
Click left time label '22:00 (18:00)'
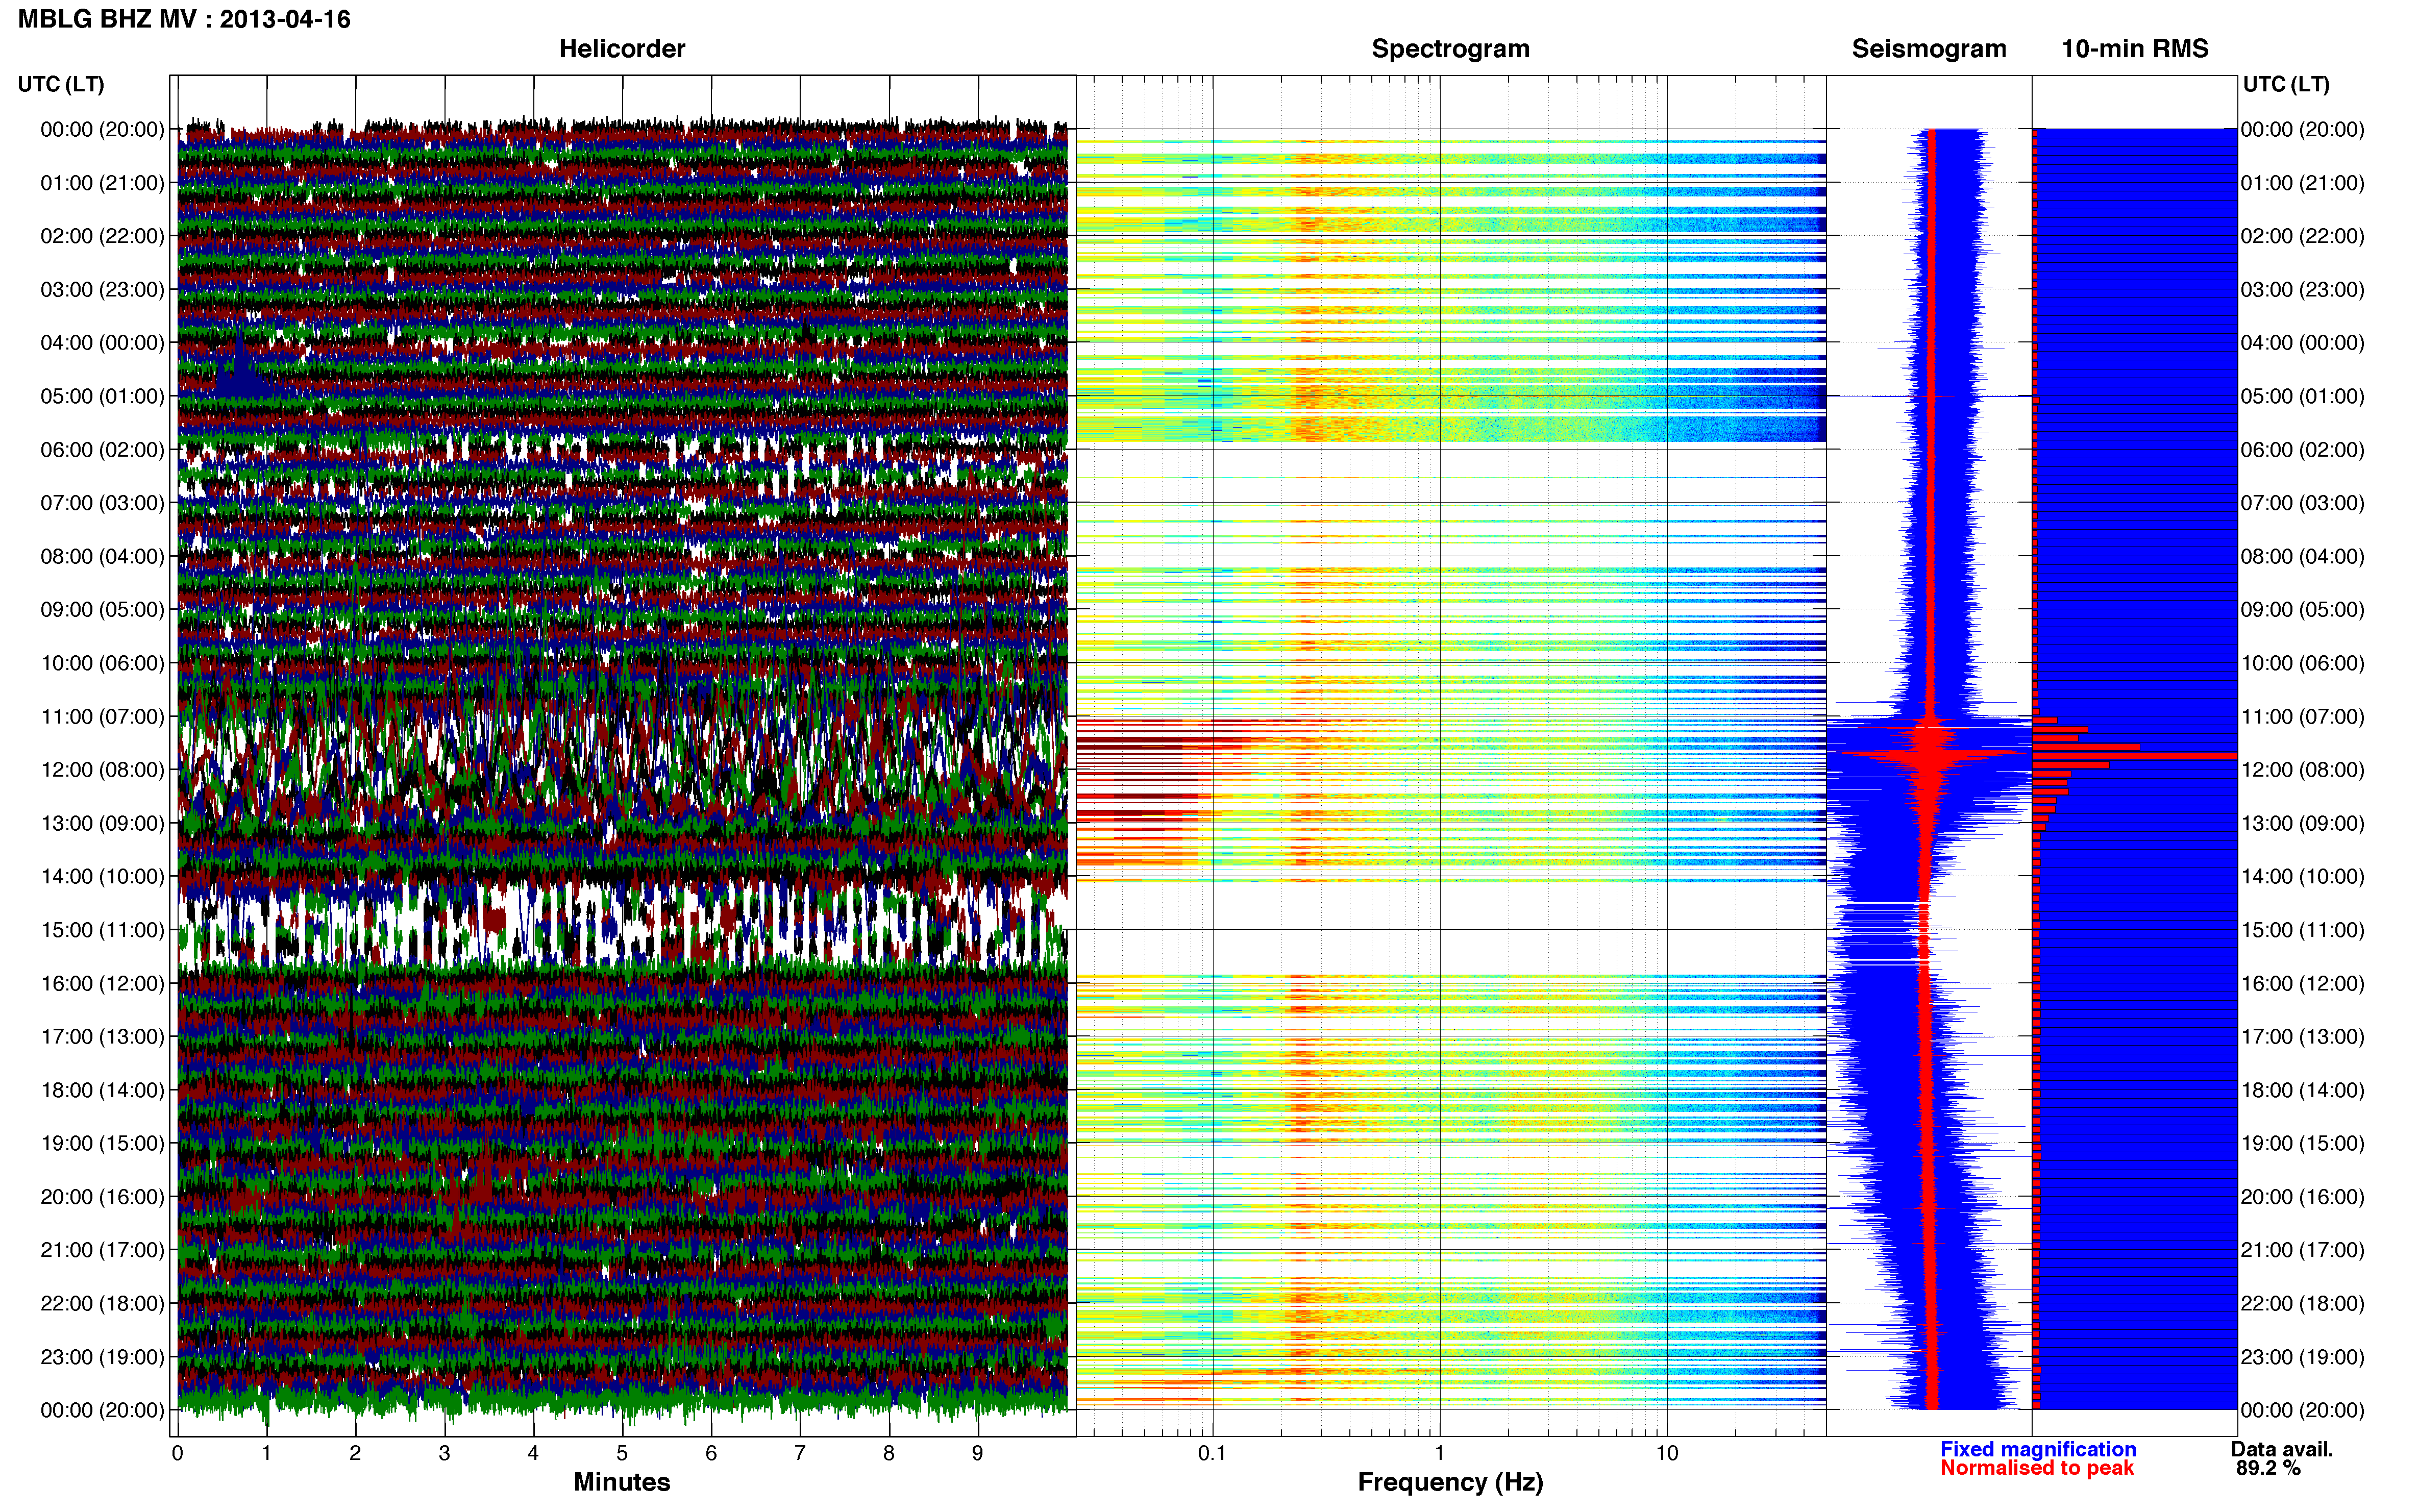point(102,1304)
